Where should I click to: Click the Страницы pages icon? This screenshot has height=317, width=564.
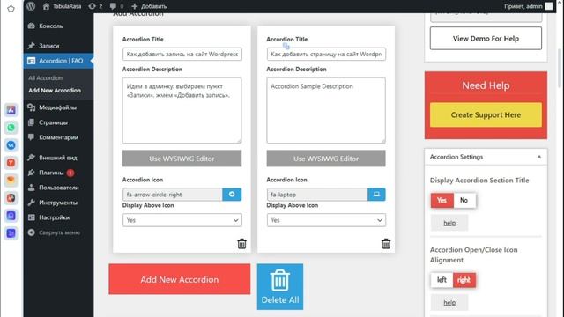(32, 122)
